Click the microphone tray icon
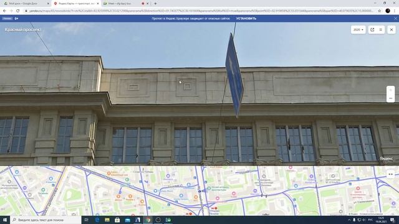Screen dimensions: 399x224 coord(354,220)
